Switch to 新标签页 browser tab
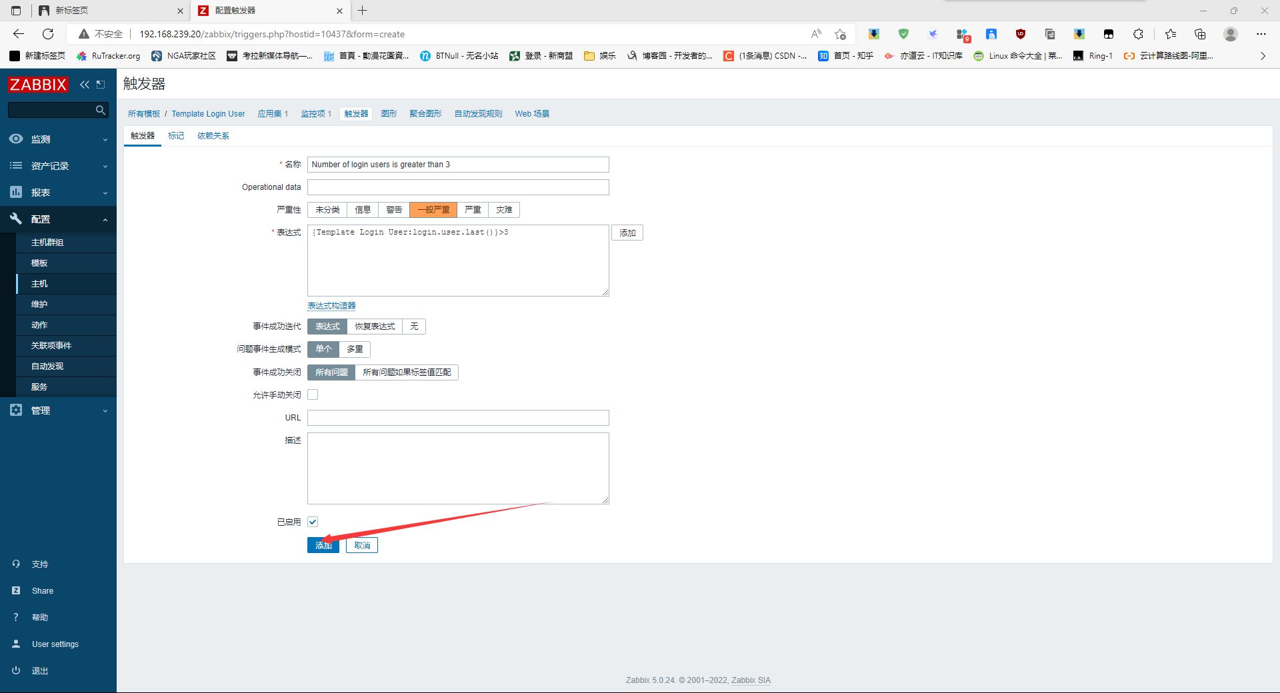The width and height of the screenshot is (1280, 693). 110,11
